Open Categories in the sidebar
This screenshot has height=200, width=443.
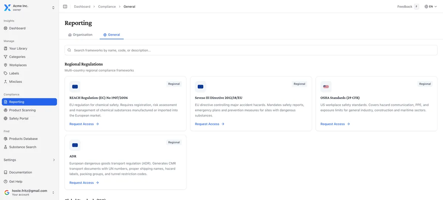click(30, 57)
